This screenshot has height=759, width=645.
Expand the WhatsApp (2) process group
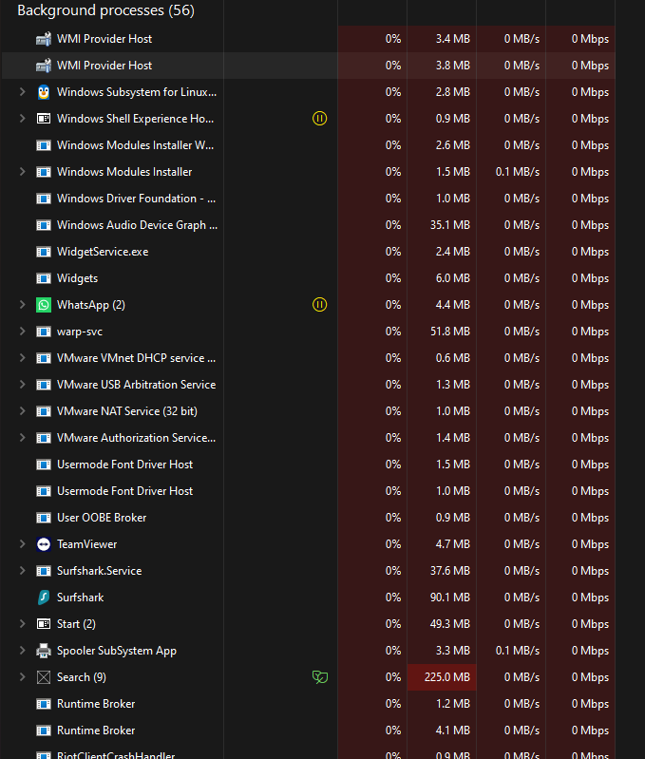click(x=22, y=305)
